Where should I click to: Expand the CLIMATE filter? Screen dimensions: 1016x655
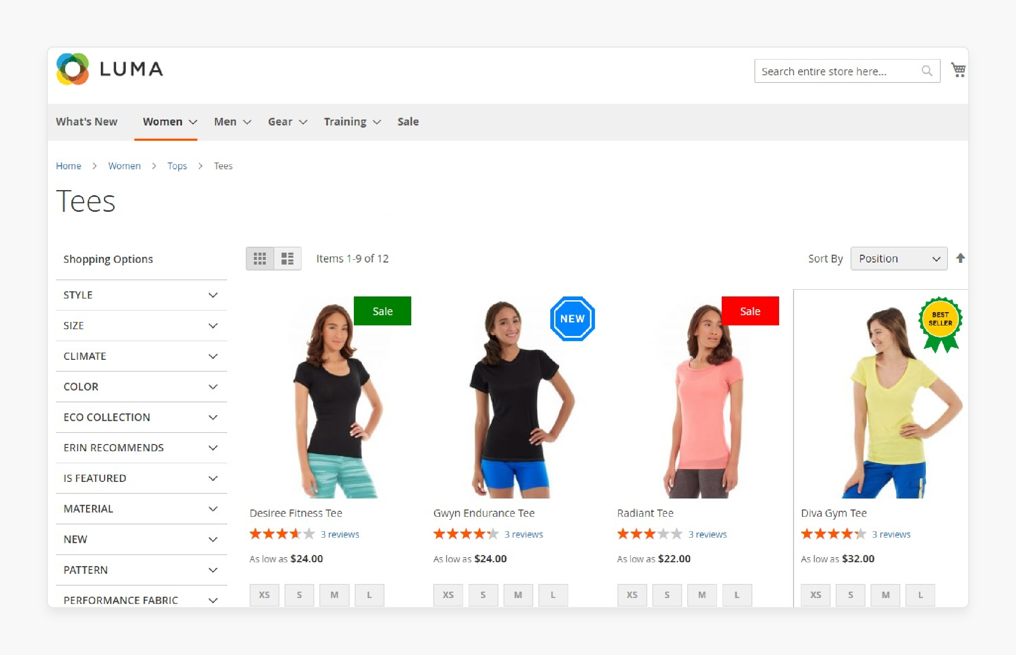point(142,356)
